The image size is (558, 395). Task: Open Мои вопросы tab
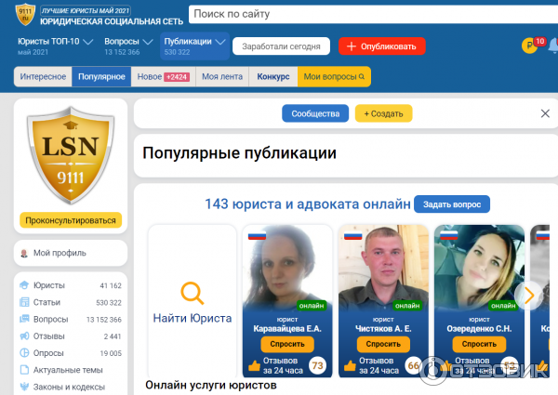pyautogui.click(x=334, y=76)
